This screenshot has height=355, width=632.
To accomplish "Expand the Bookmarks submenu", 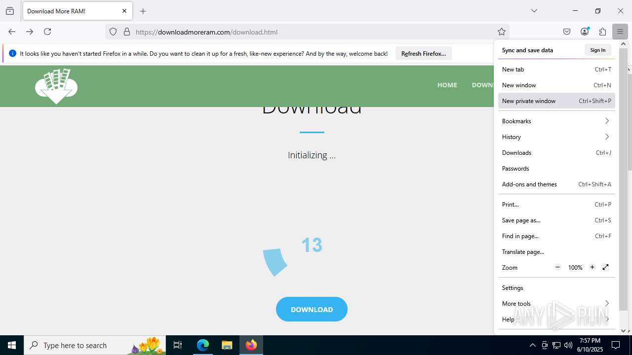I will coord(556,121).
